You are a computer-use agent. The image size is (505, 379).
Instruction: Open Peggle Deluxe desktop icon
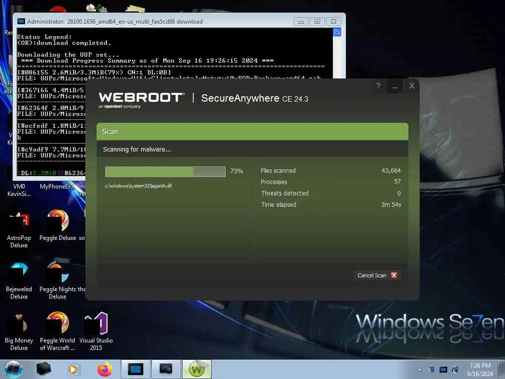tap(58, 225)
